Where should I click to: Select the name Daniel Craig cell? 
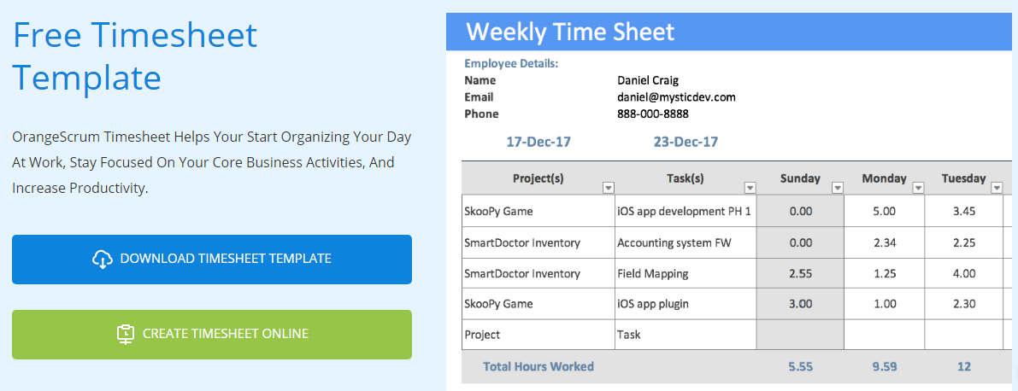click(x=650, y=80)
